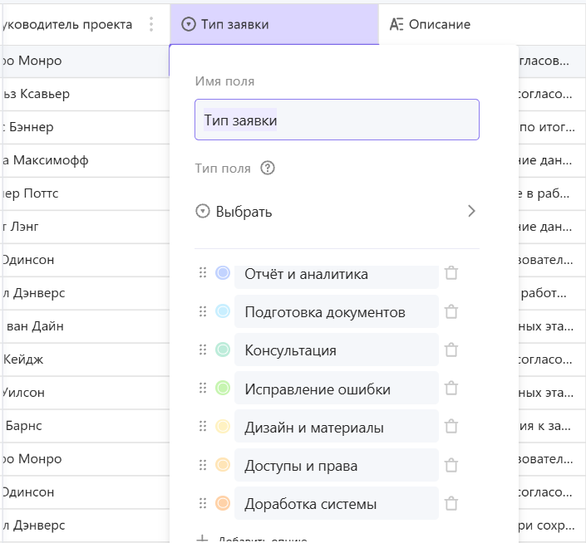The height and width of the screenshot is (543, 586).
Task: Click the cell containing Поттс
Action: tap(85, 193)
